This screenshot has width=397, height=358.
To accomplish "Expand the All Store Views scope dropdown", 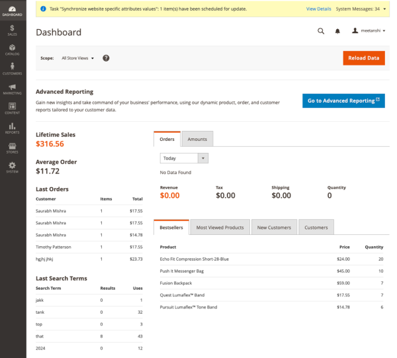I will pyautogui.click(x=77, y=58).
